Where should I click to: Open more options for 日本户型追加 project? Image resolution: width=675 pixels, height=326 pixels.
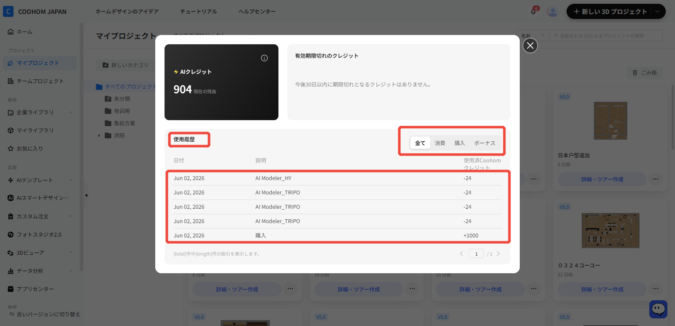tap(656, 179)
